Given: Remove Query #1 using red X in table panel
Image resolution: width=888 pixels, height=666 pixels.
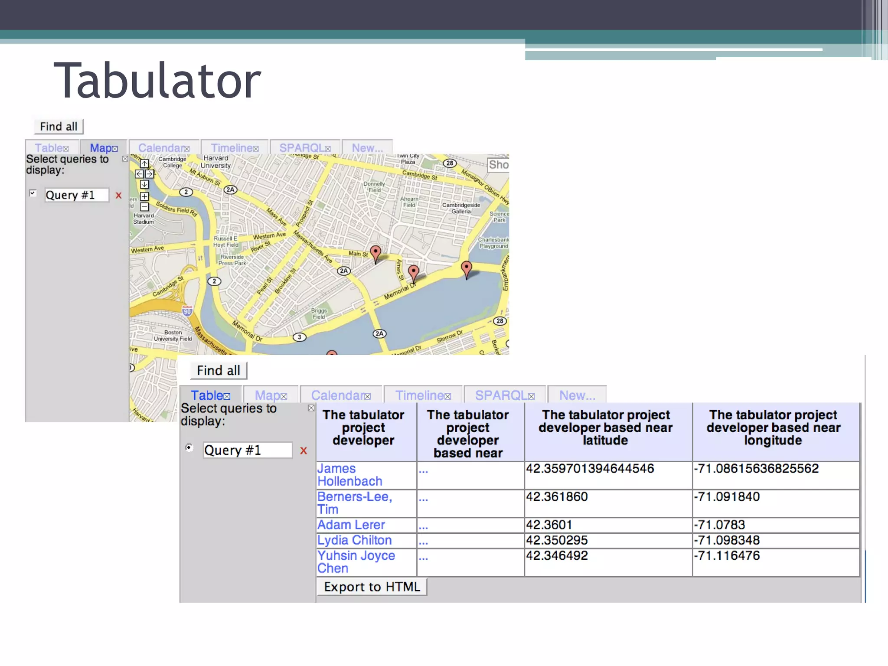Looking at the screenshot, I should tap(304, 451).
